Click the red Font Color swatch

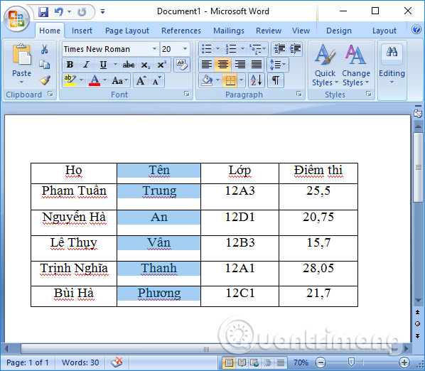[x=95, y=80]
